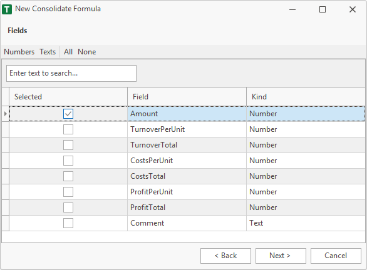This screenshot has width=367, height=270.
Task: Tick the TurnoverTotal checkbox
Action: 68,145
